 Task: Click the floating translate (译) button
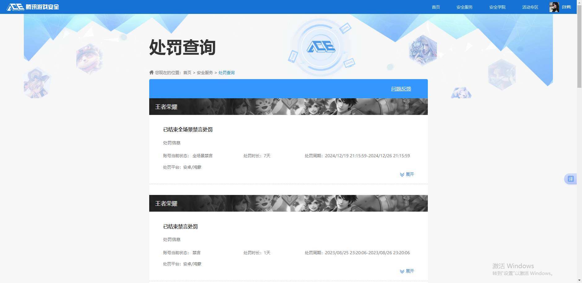pos(571,179)
